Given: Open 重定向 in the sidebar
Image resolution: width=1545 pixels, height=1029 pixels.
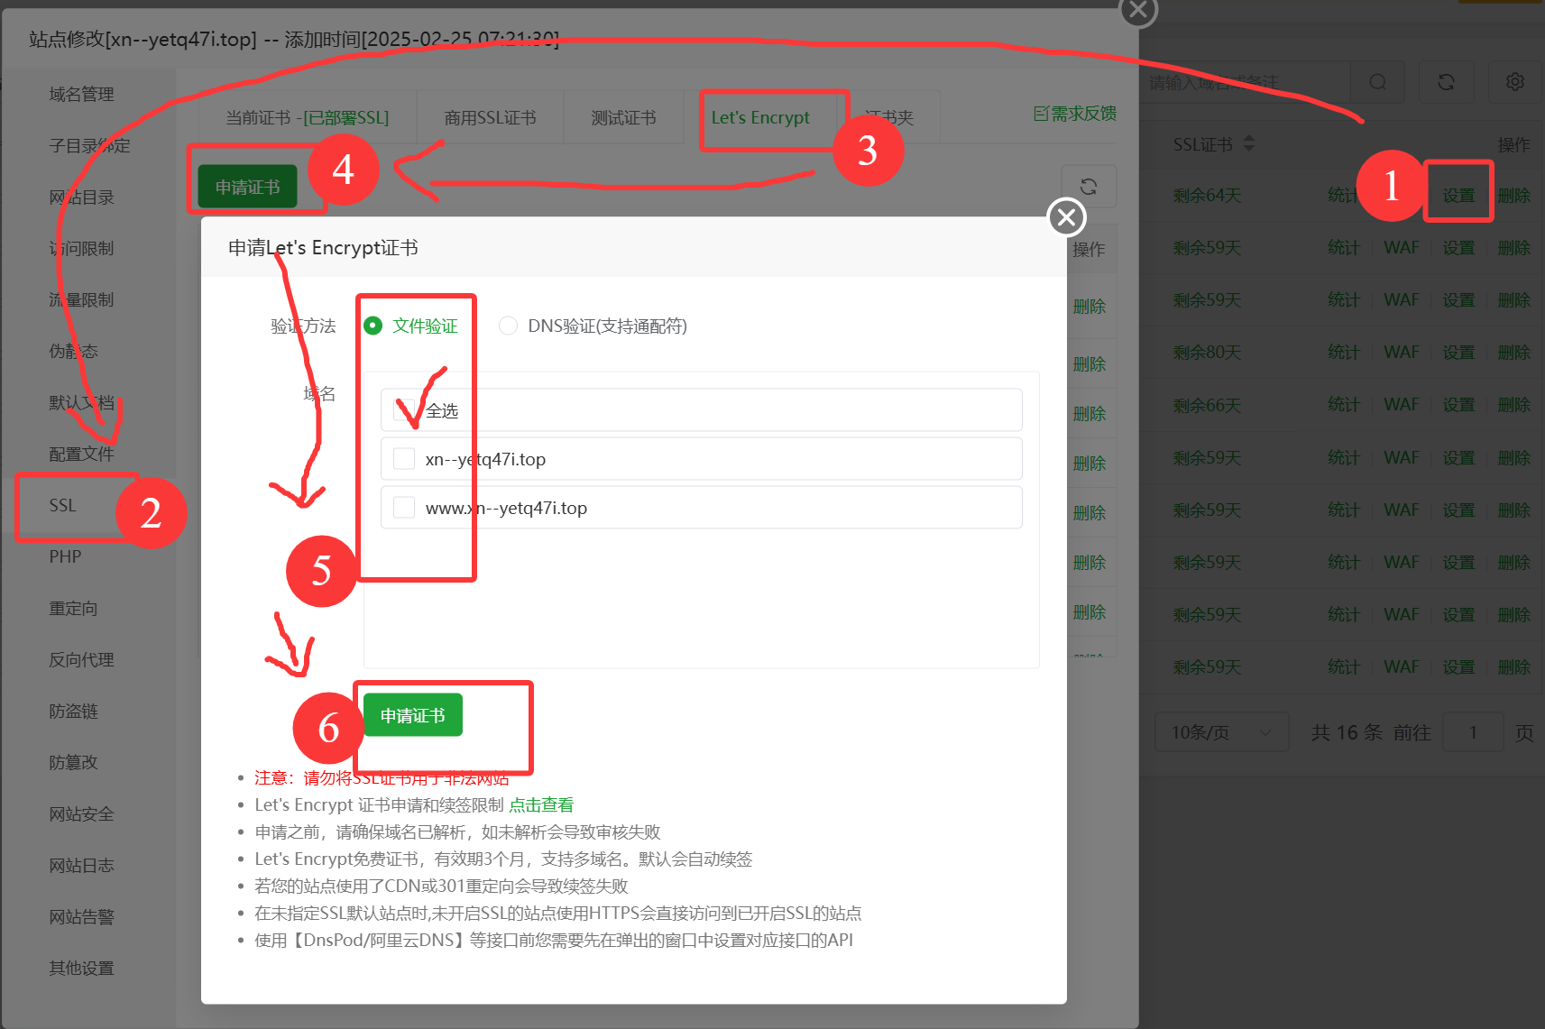Looking at the screenshot, I should [73, 608].
